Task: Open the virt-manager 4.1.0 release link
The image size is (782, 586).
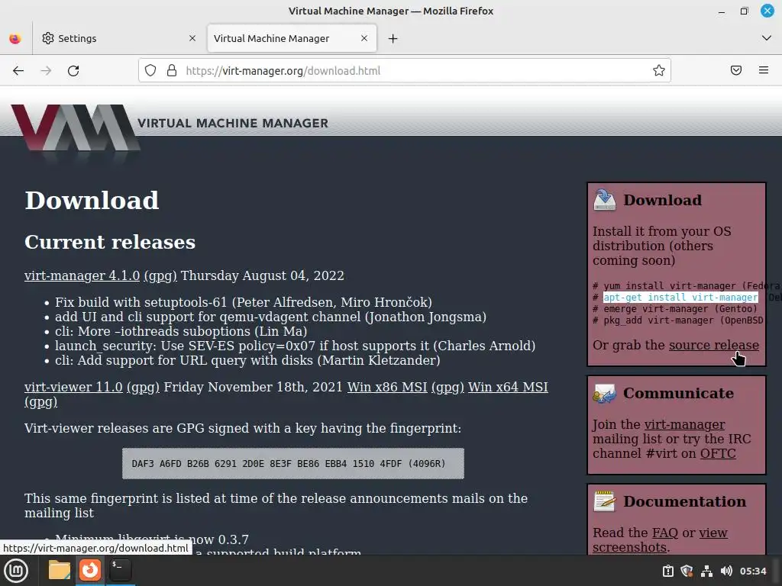Action: [x=82, y=275]
